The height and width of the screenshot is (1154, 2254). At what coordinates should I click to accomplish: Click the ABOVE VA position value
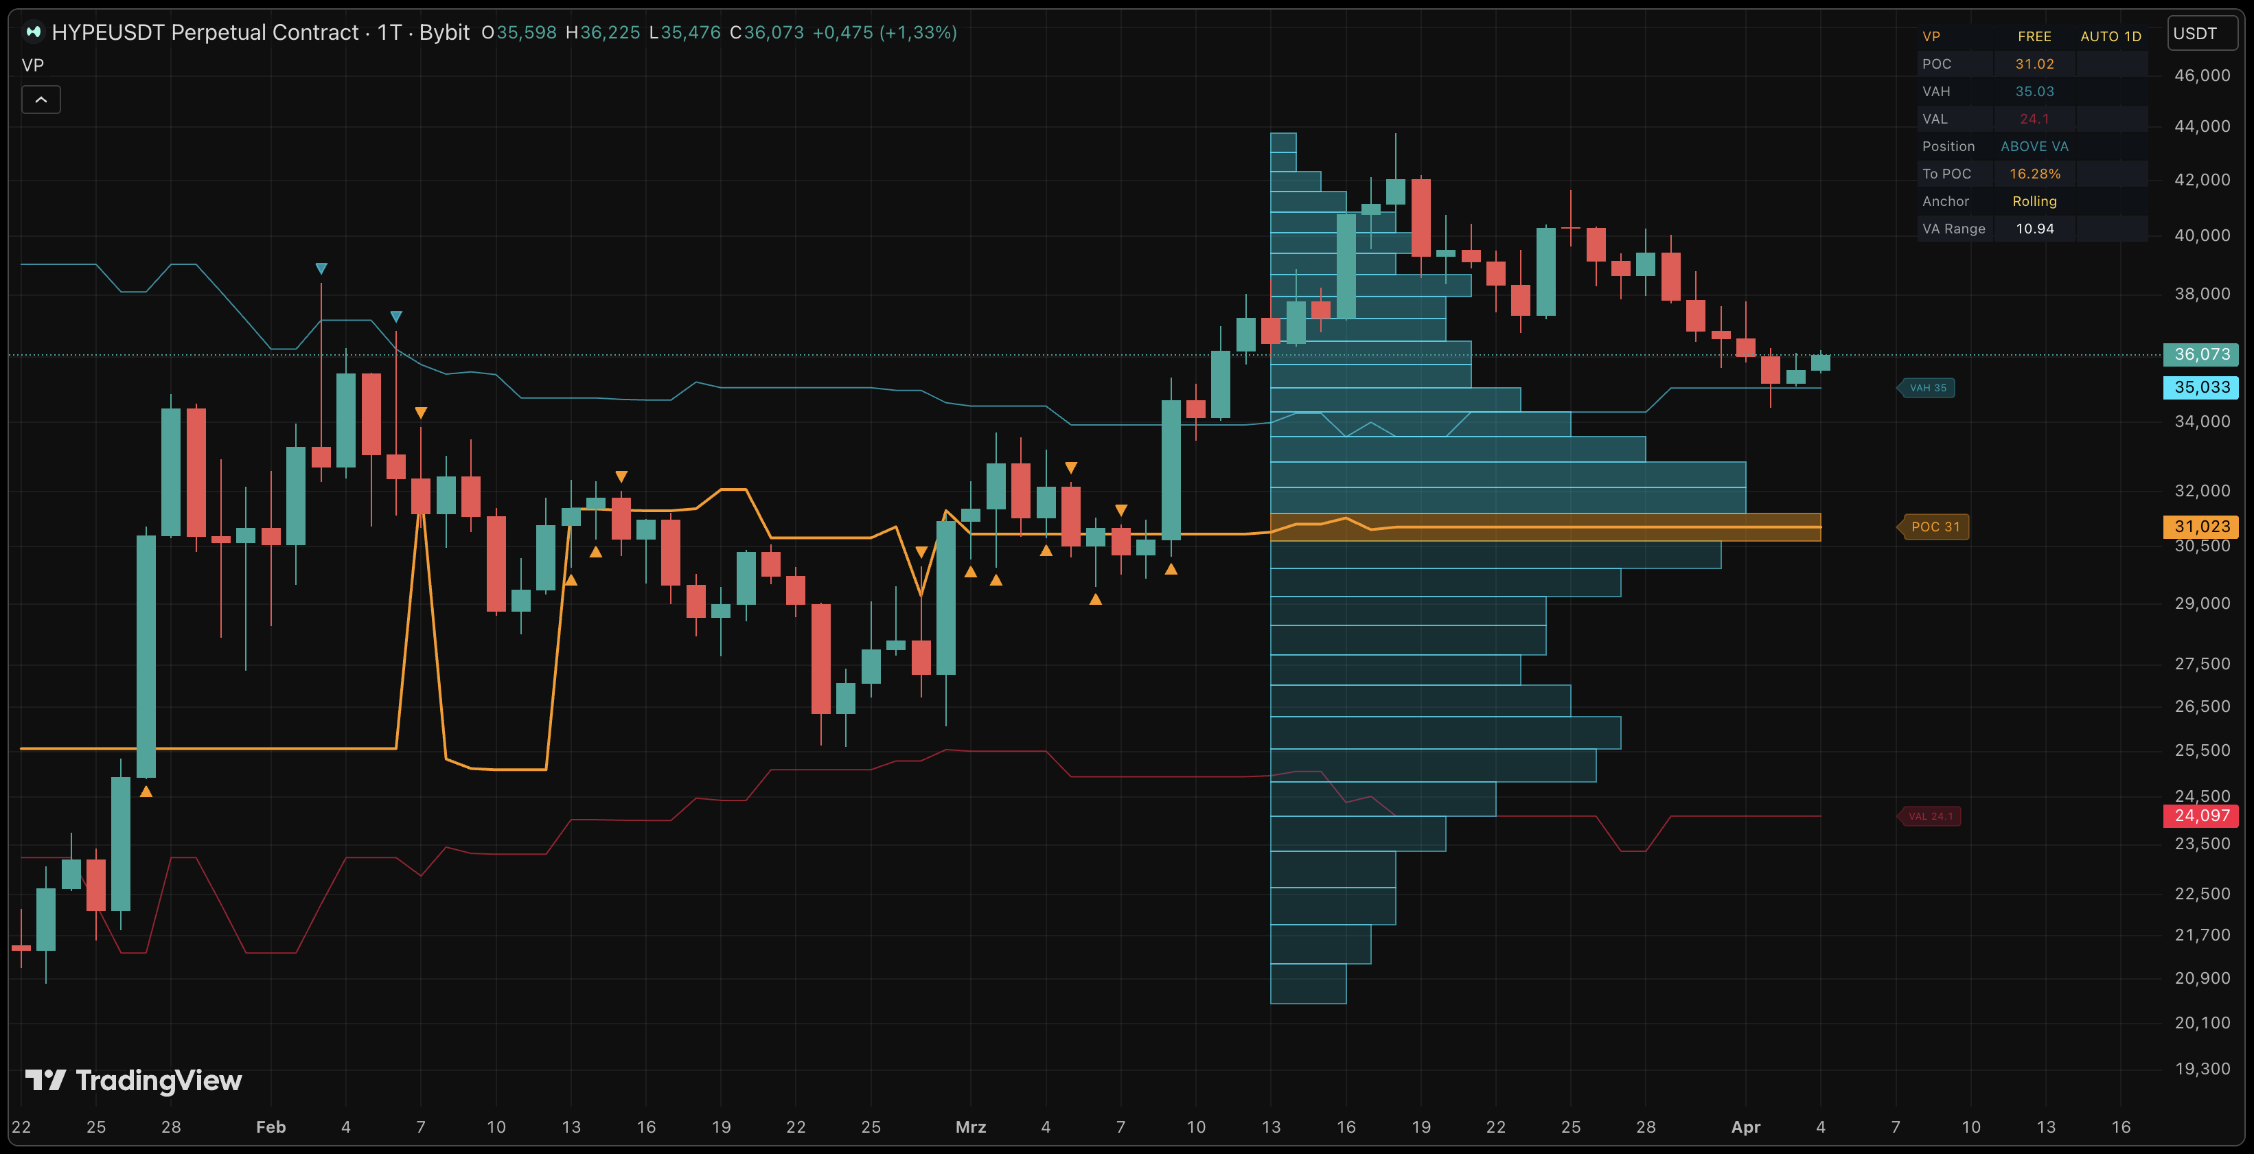[2034, 146]
